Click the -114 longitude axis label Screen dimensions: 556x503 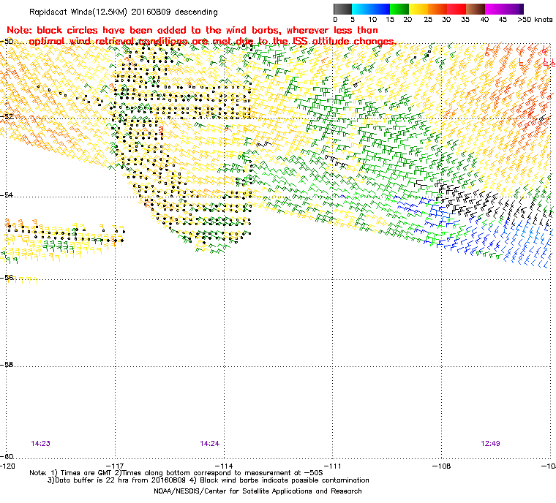[224, 466]
